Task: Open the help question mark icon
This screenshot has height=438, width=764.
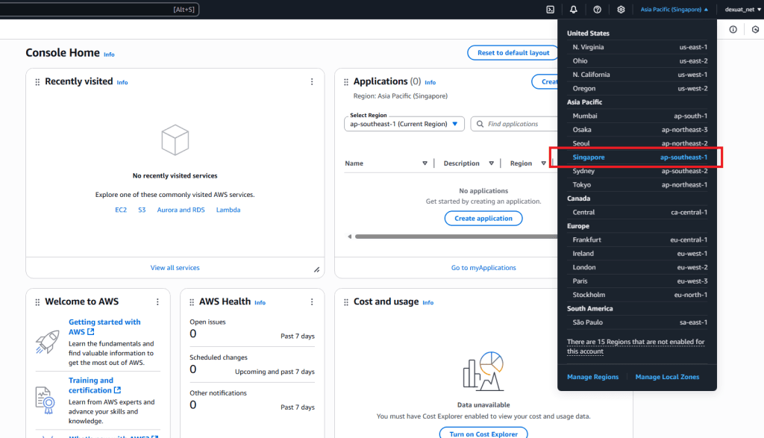Action: coord(597,10)
